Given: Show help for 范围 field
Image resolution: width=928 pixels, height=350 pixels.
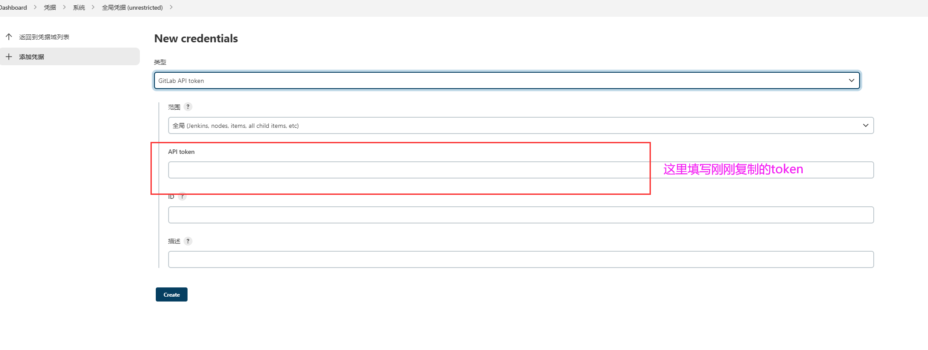Looking at the screenshot, I should 188,107.
